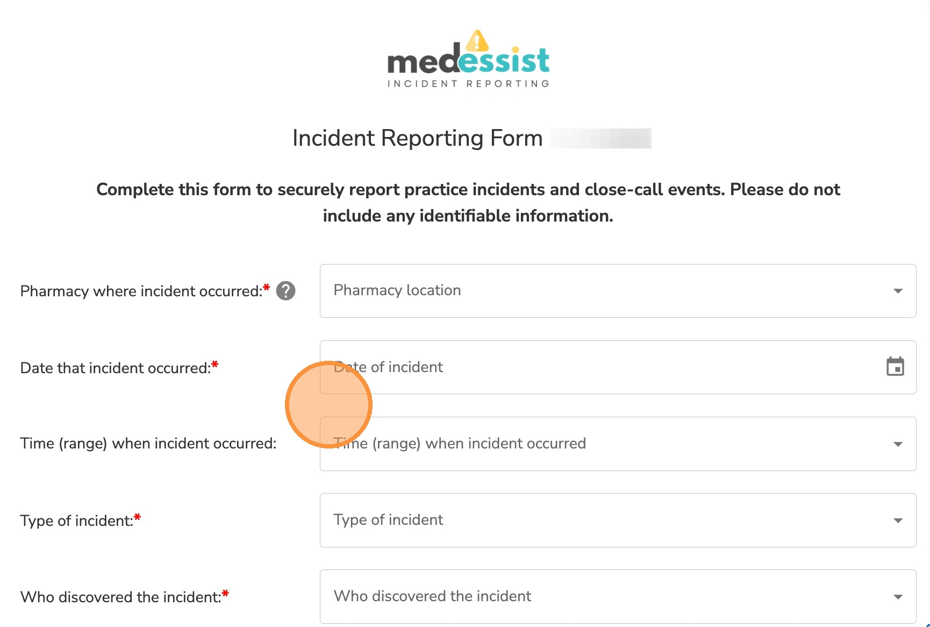The width and height of the screenshot is (930, 627).
Task: Click the yellow warning triangle in logo
Action: pos(477,41)
